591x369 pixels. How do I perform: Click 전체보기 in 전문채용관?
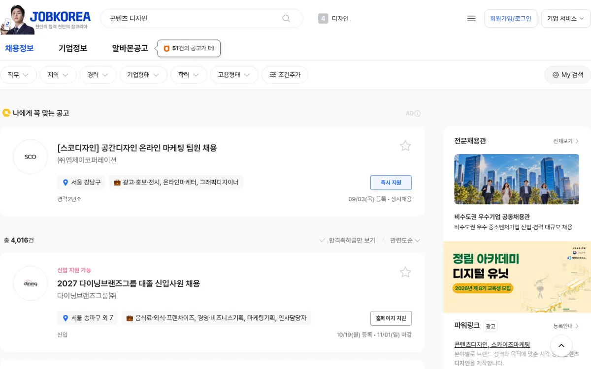[566, 141]
